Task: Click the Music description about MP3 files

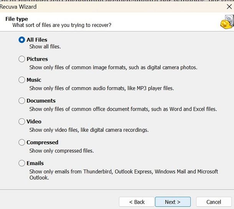Action: pos(102,88)
